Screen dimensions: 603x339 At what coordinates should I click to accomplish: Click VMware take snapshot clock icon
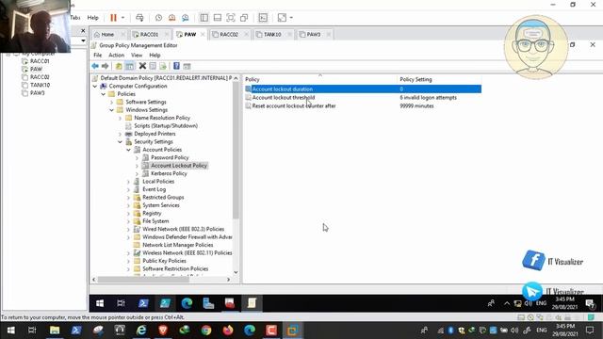coord(158,18)
